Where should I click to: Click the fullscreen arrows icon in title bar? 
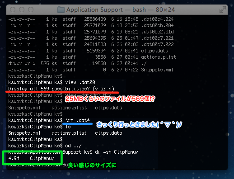223,9
